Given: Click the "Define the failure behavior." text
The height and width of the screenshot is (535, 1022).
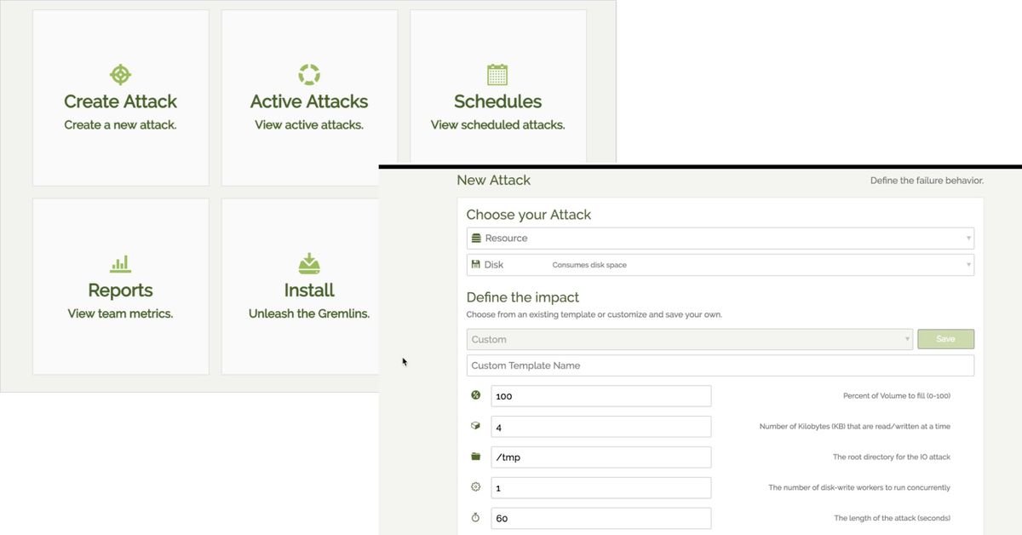Looking at the screenshot, I should (927, 181).
